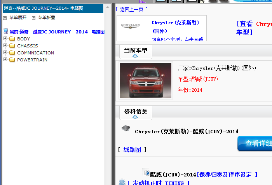Select the BODY label in tree

click(x=24, y=39)
